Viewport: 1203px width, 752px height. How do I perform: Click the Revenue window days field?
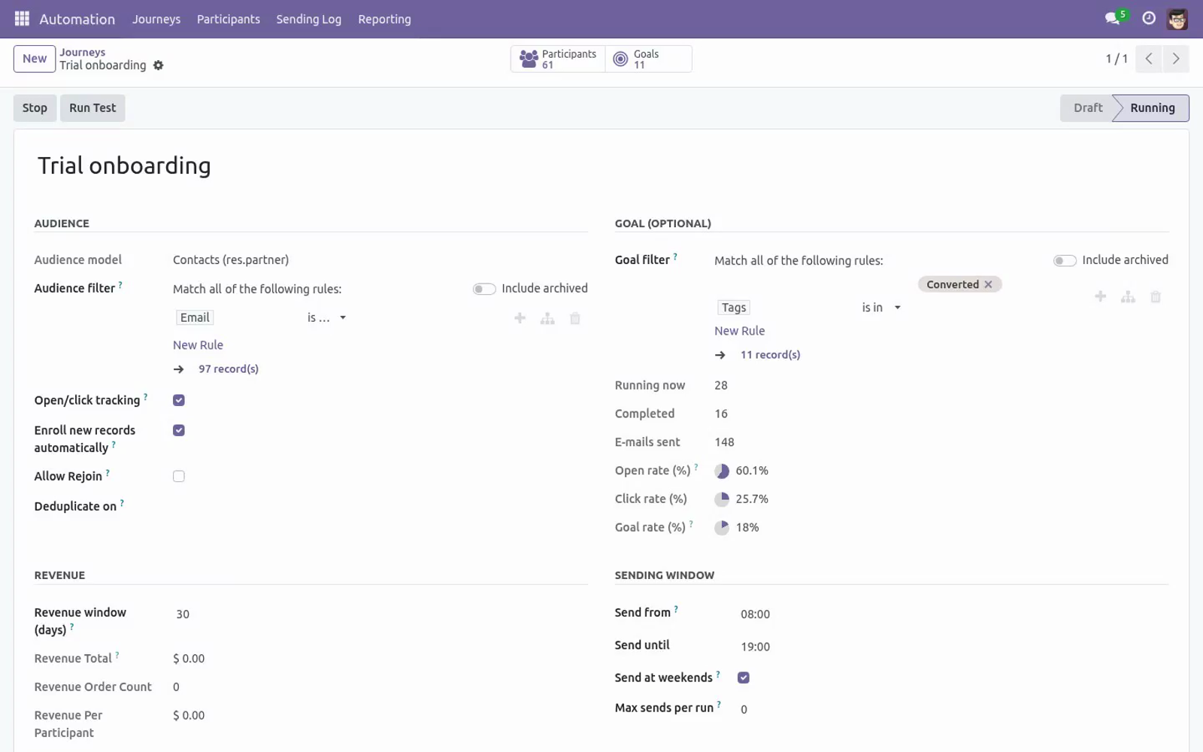380,614
